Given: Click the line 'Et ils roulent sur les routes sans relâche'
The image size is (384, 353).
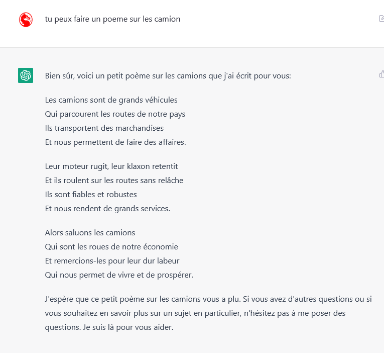Looking at the screenshot, I should [114, 181].
